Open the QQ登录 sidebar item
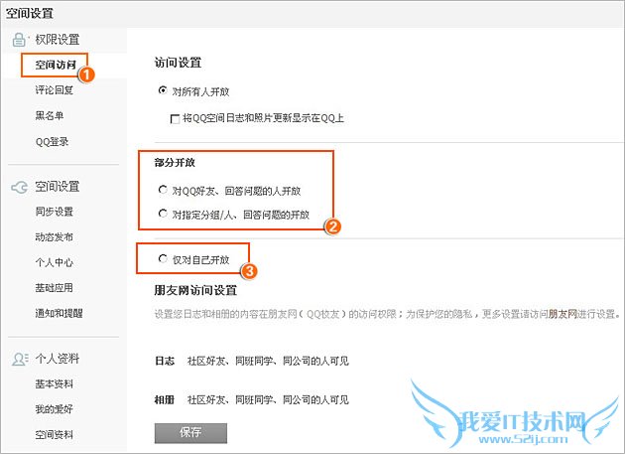This screenshot has height=454, width=625. coord(53,142)
